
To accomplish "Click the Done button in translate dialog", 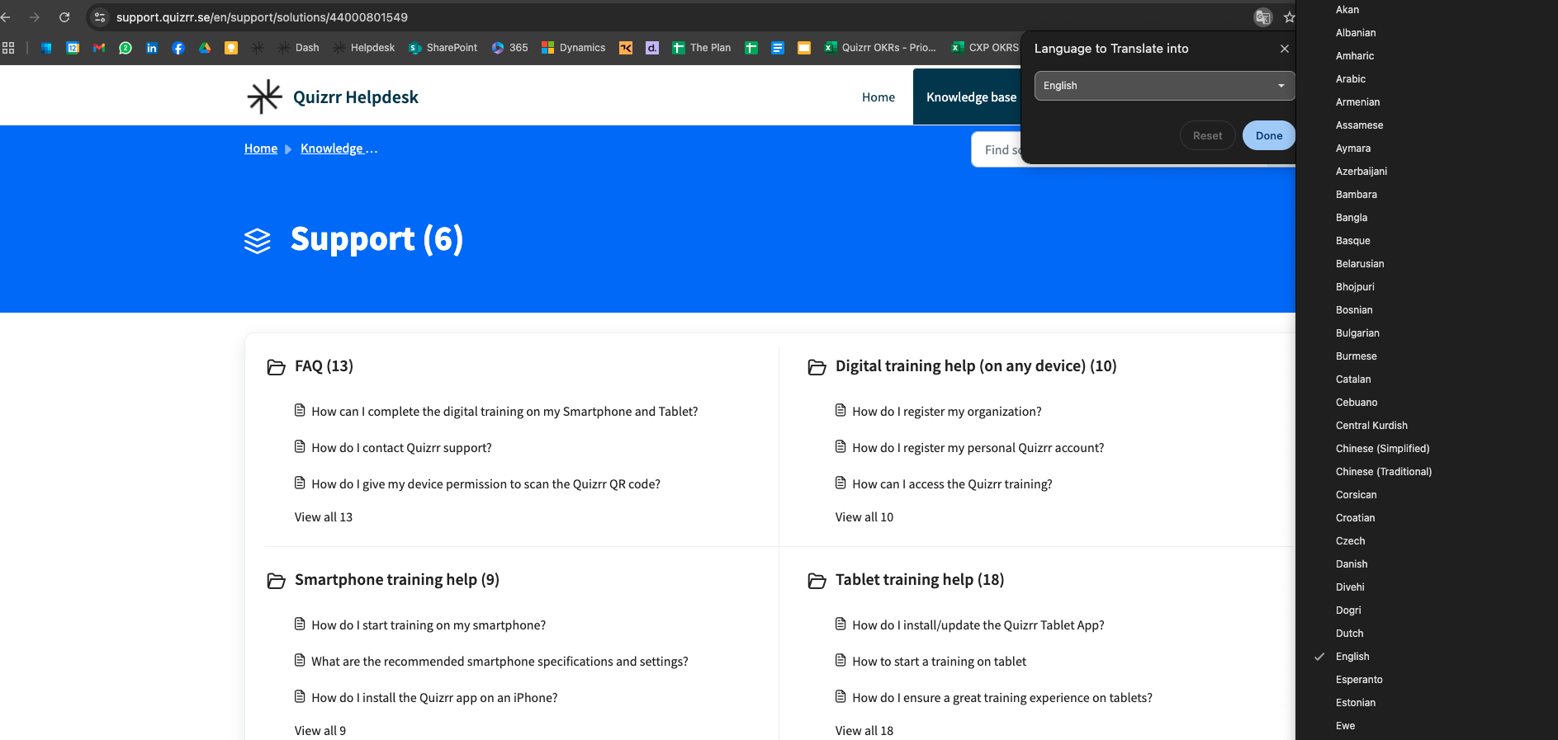I will pyautogui.click(x=1269, y=135).
